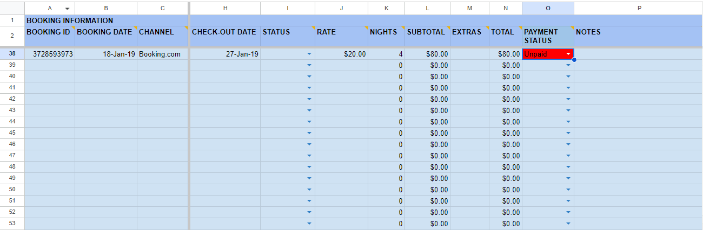Click the empty BOOKING ID cell in row 39

(x=50, y=65)
